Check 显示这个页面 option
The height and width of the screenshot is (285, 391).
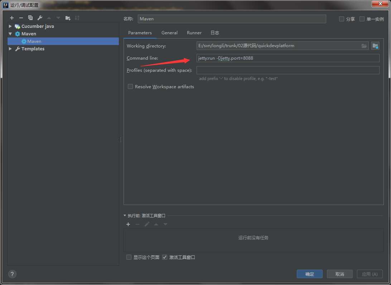coord(129,257)
